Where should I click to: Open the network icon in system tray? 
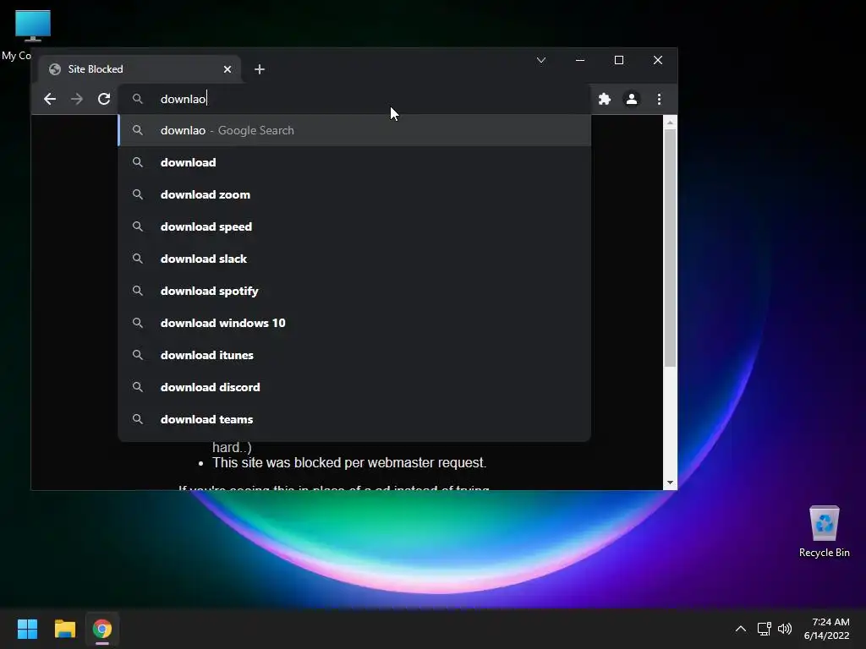coord(764,629)
